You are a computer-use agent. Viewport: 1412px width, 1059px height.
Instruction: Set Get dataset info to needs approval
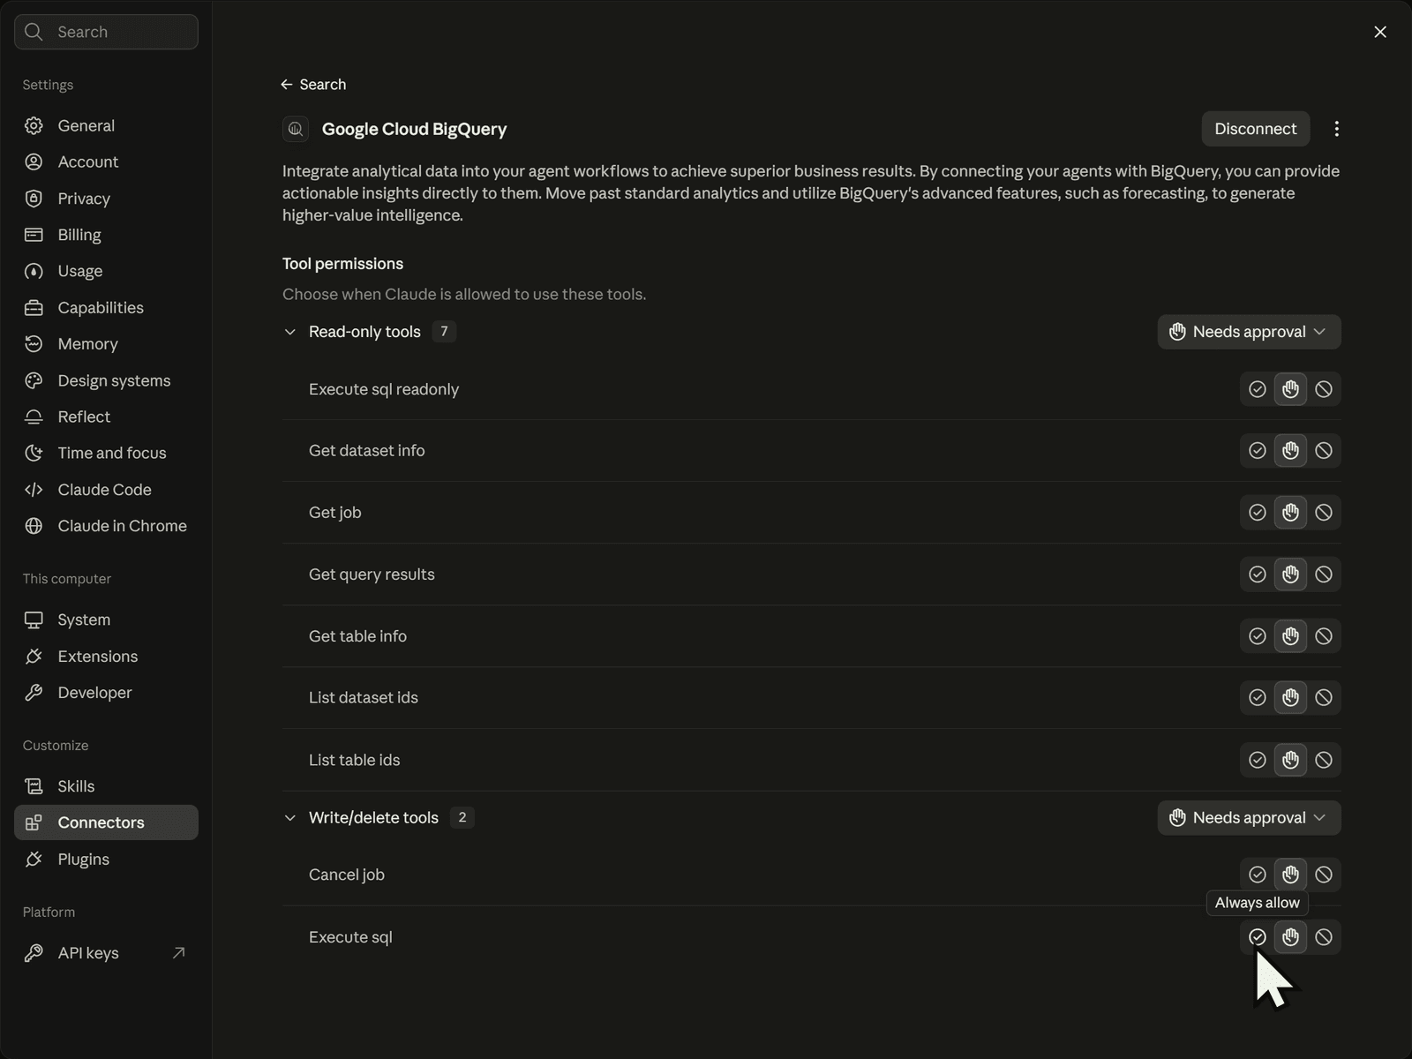tap(1290, 451)
